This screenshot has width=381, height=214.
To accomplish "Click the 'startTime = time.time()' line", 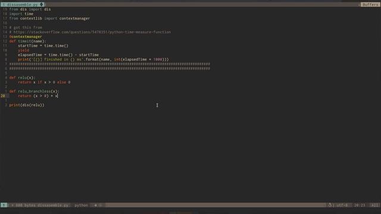I will pyautogui.click(x=43, y=46).
